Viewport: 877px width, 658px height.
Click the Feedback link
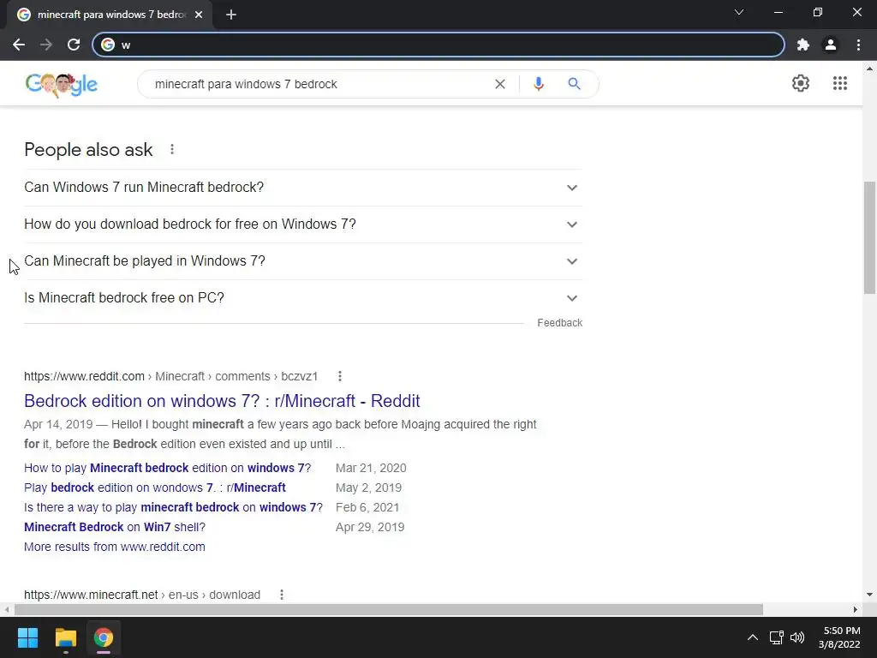click(559, 323)
